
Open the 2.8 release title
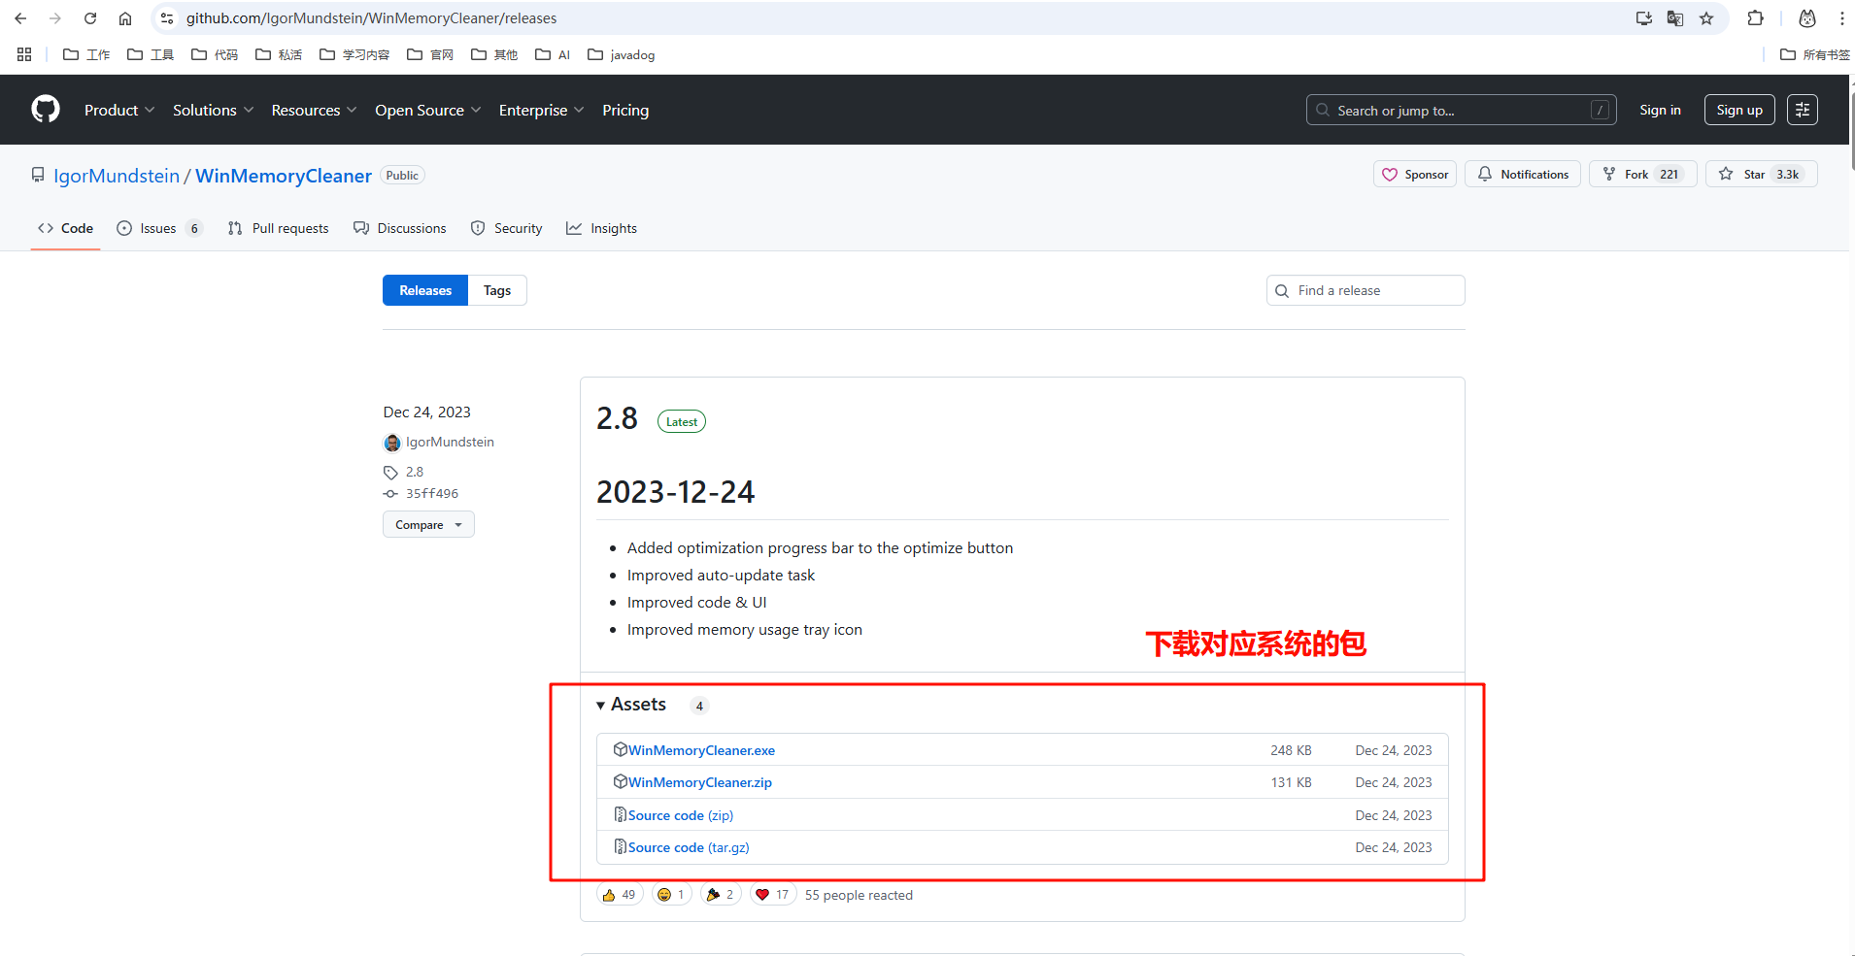tap(617, 418)
